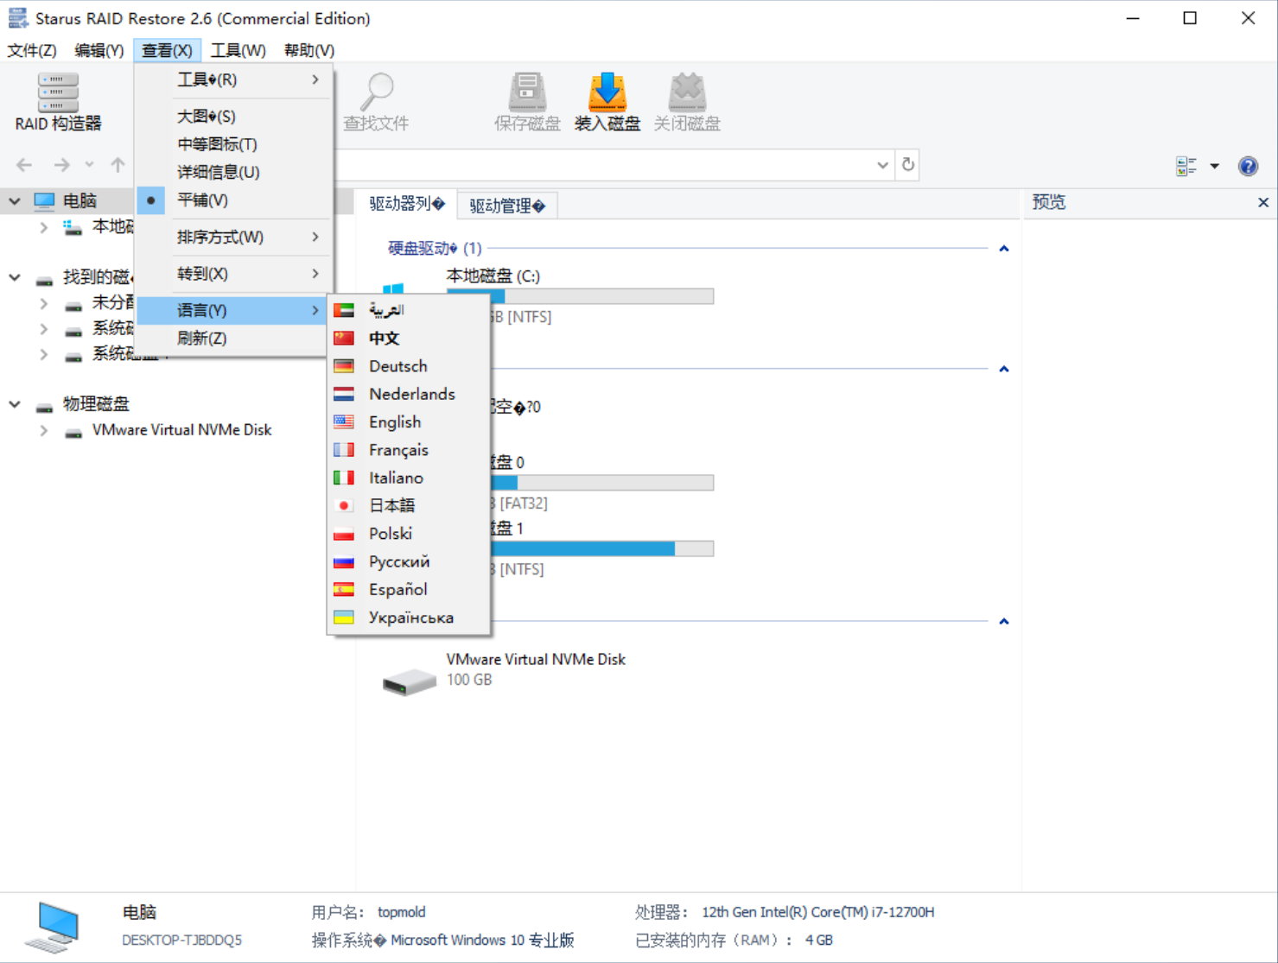The image size is (1278, 963).
Task: Select Arabic language with UAE flag
Action: [x=409, y=310]
